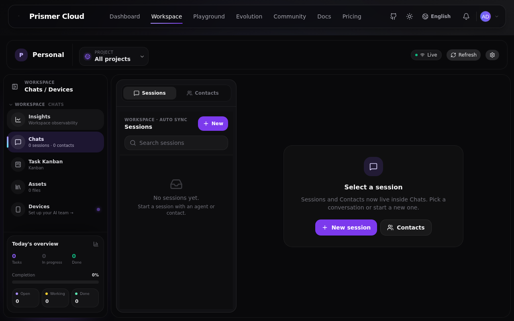Open the GitHub icon link
The width and height of the screenshot is (514, 321).
(x=393, y=16)
